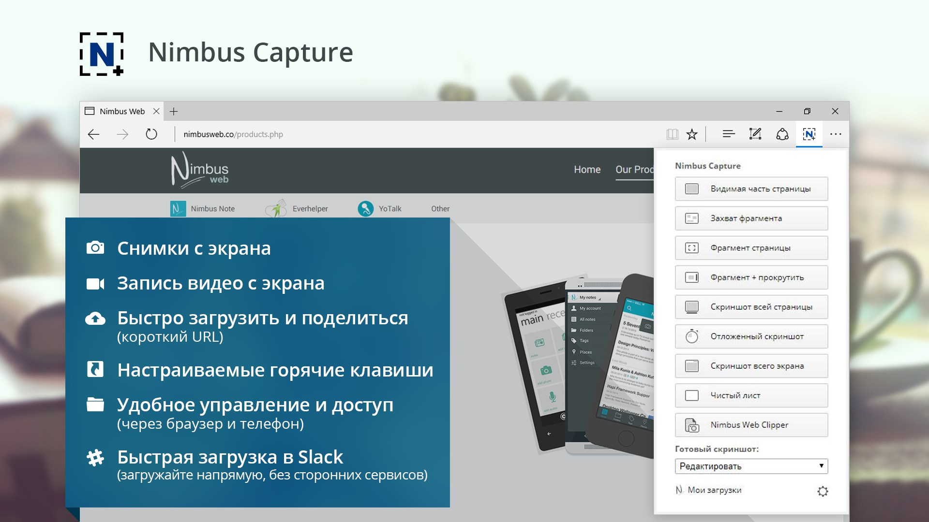
Task: Open Nimbus Web Clipper
Action: [x=751, y=425]
